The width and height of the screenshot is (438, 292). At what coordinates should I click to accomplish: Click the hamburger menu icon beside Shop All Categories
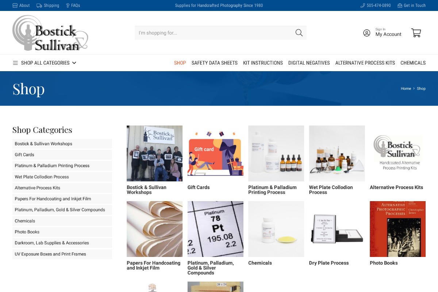pyautogui.click(x=15, y=63)
